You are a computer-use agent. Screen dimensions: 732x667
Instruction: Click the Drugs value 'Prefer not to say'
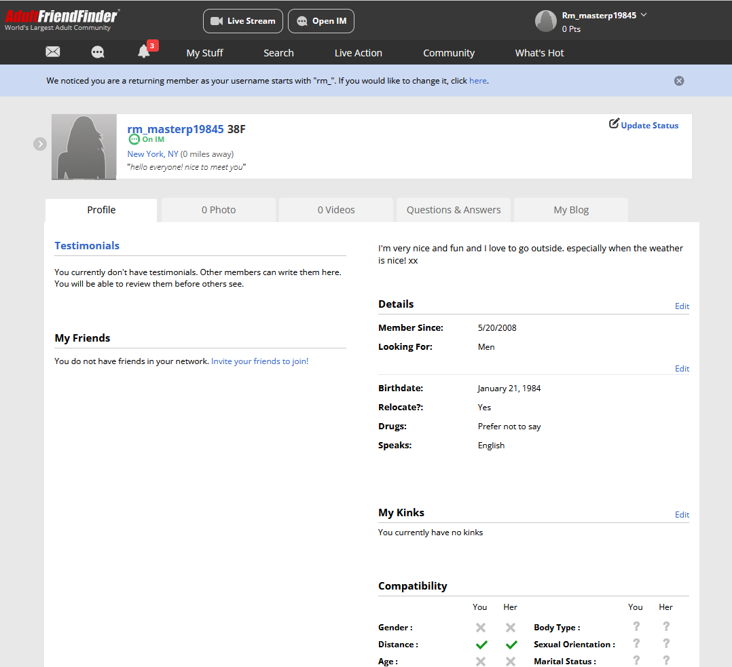pos(509,427)
